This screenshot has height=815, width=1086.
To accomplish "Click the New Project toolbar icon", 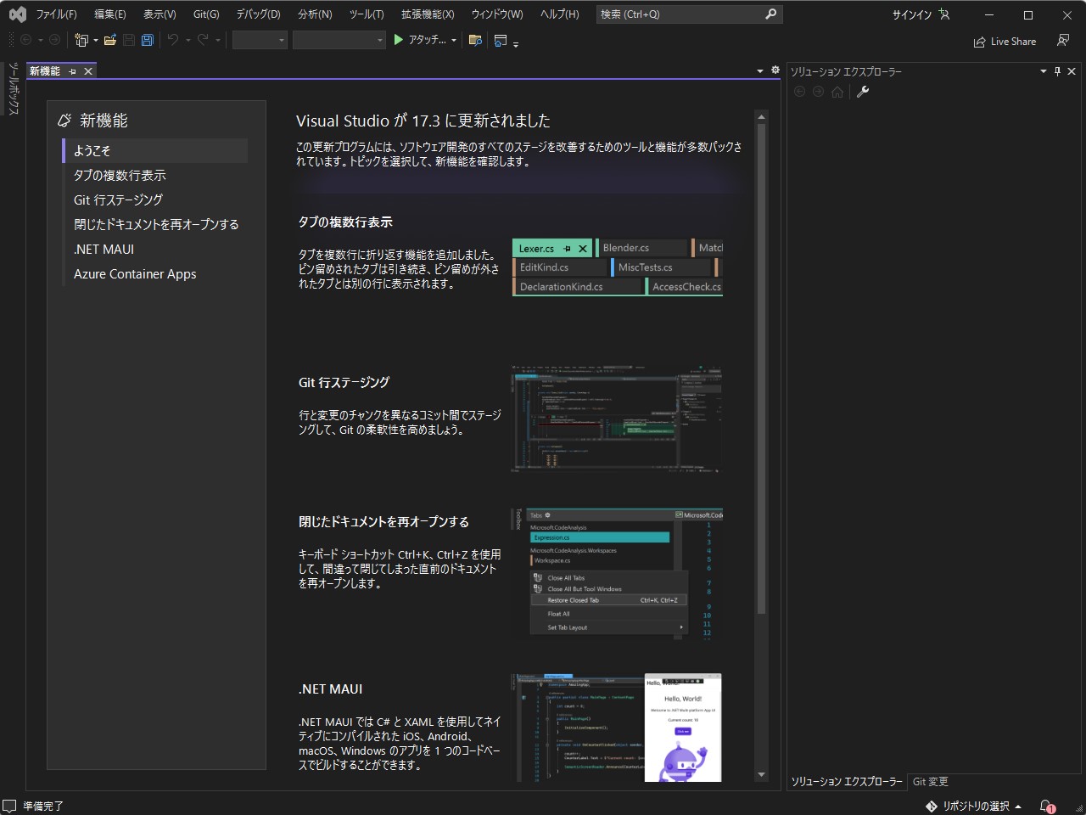I will [81, 40].
